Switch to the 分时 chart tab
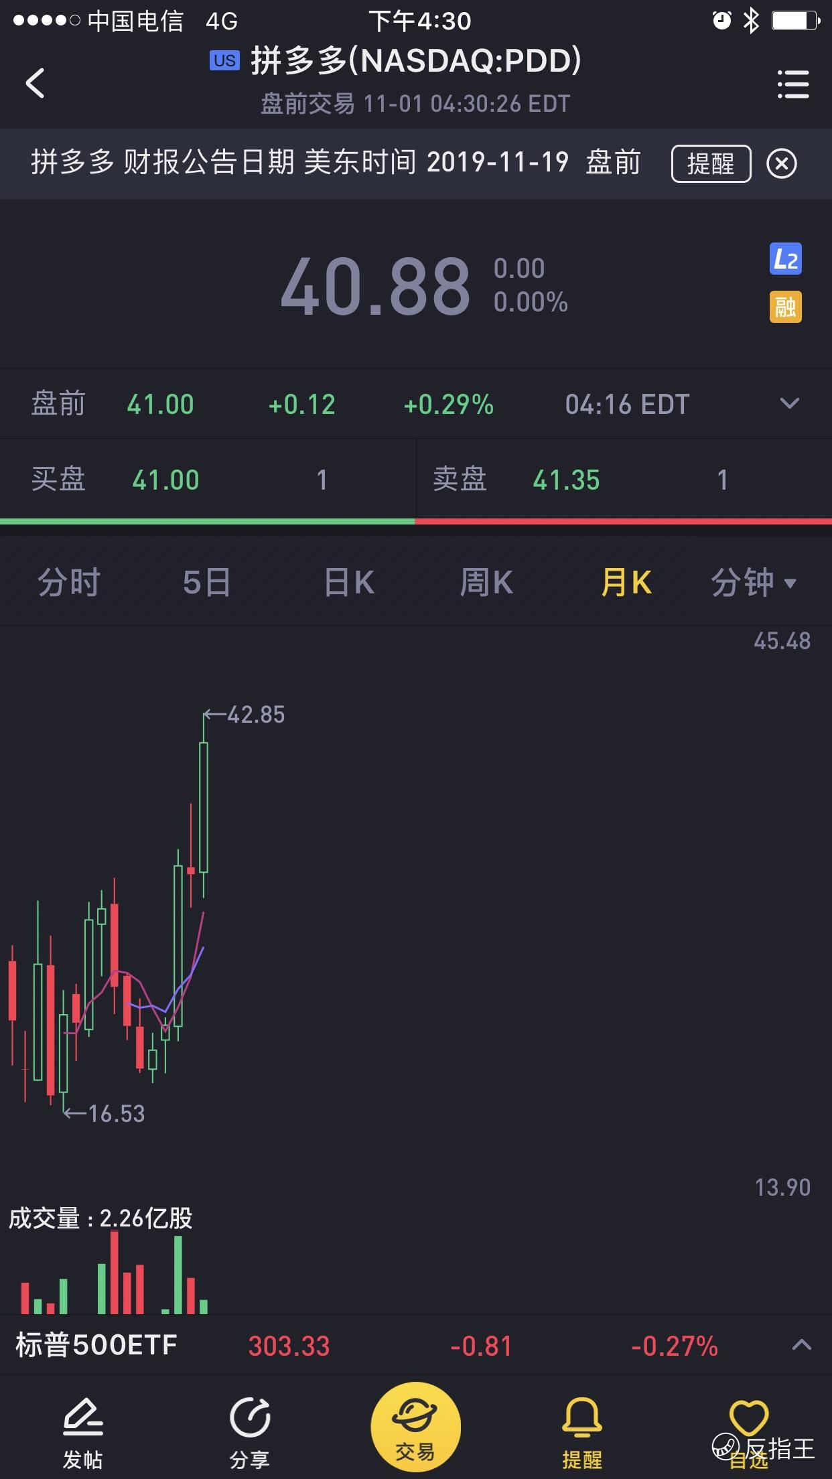The image size is (832, 1479). (69, 582)
